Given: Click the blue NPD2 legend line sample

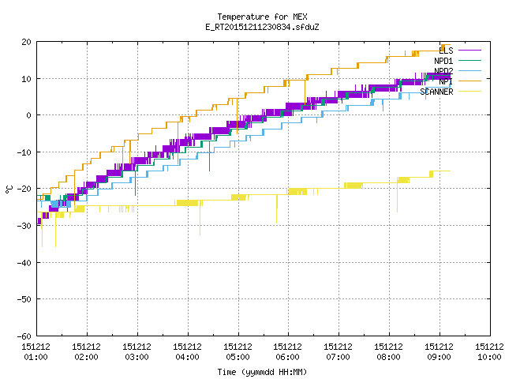Looking at the screenshot, I should click(x=469, y=70).
